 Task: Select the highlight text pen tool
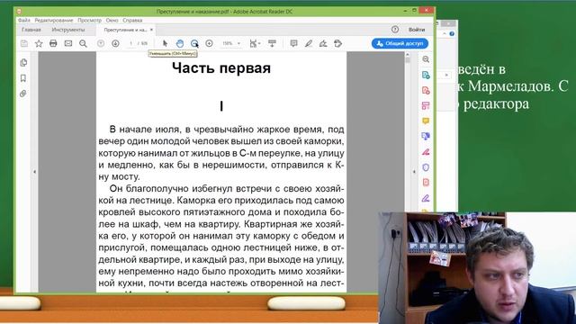coord(309,43)
